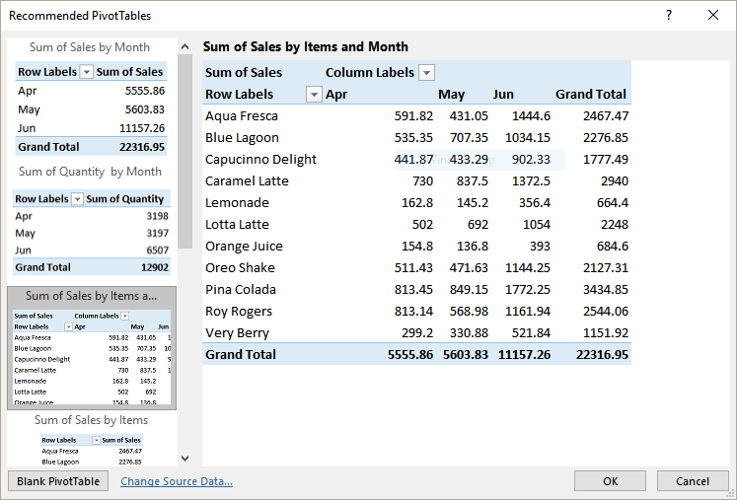Click the vertical scrollbar thumb of recommendations list

click(x=185, y=151)
